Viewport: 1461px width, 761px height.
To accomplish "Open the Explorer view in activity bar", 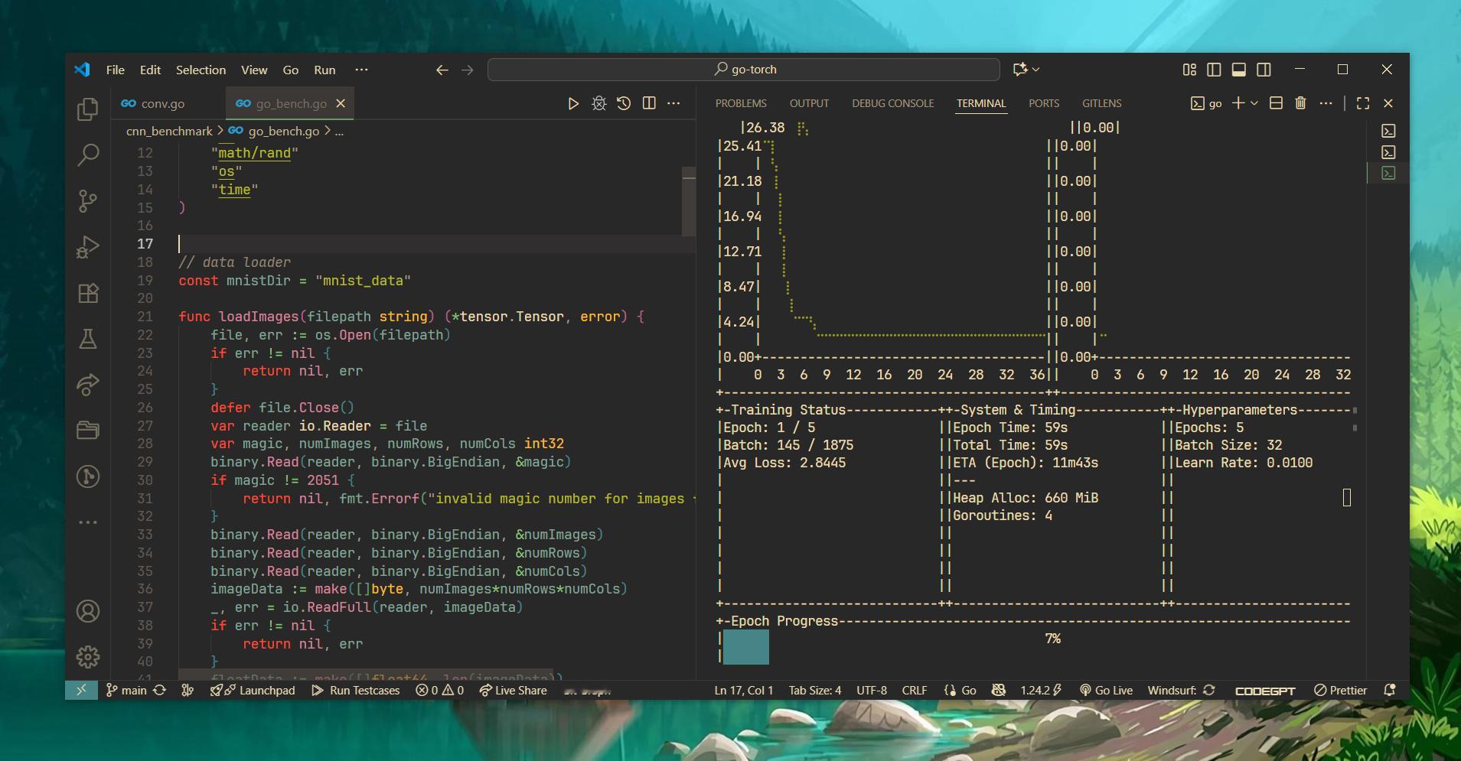I will [88, 109].
